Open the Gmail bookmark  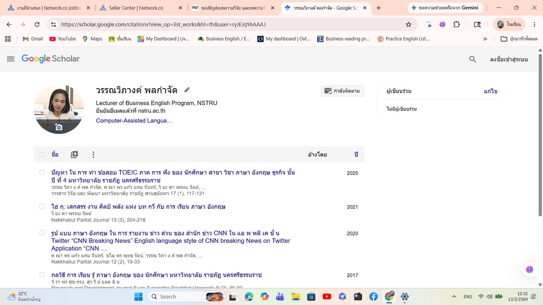coord(33,39)
